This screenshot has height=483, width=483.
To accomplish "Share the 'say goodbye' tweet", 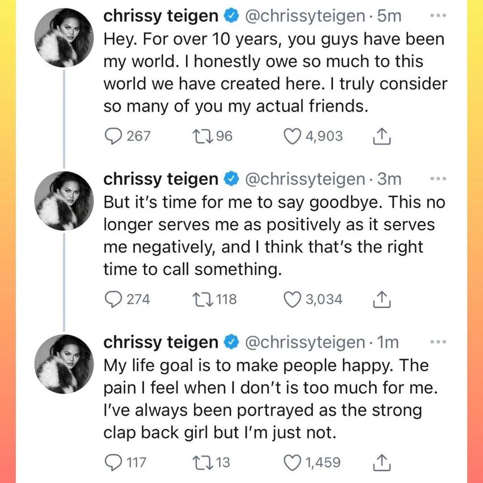I will coord(381,299).
